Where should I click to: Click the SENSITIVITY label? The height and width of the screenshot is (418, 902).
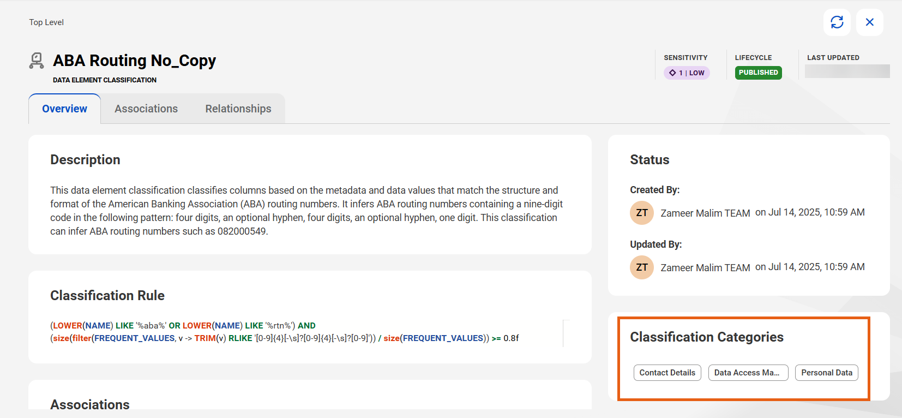click(685, 57)
